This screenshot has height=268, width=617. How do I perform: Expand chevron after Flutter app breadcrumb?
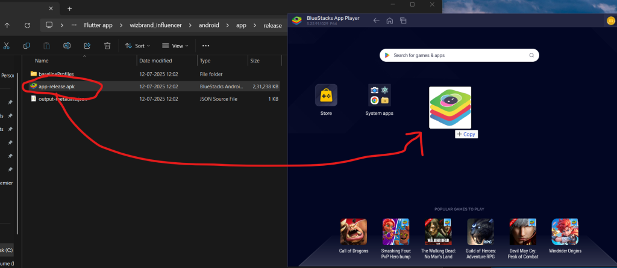click(121, 25)
